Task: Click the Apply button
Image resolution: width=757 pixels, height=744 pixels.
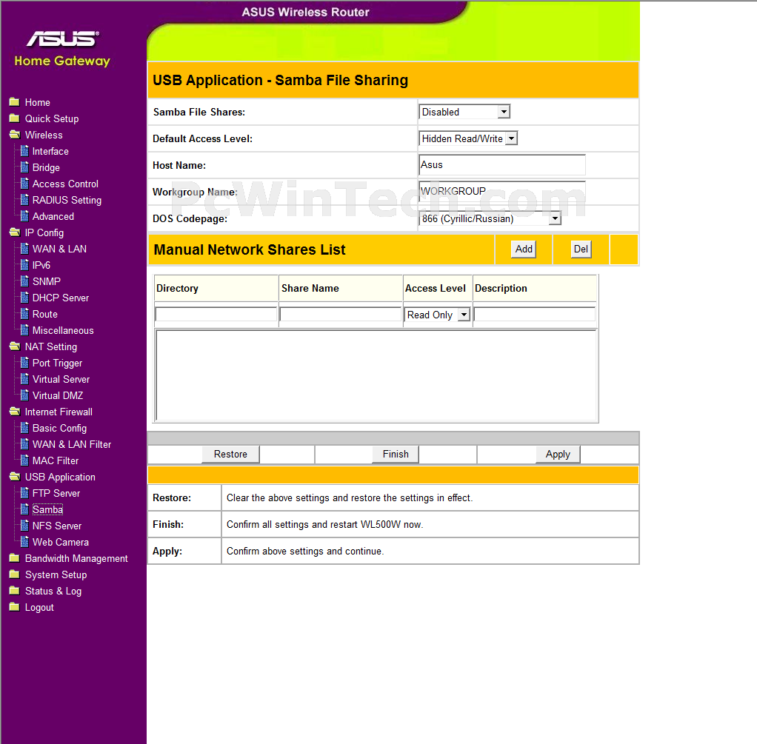Action: [x=558, y=454]
